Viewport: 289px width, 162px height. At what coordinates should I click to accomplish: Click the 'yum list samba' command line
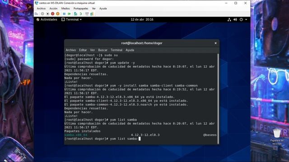(101, 120)
